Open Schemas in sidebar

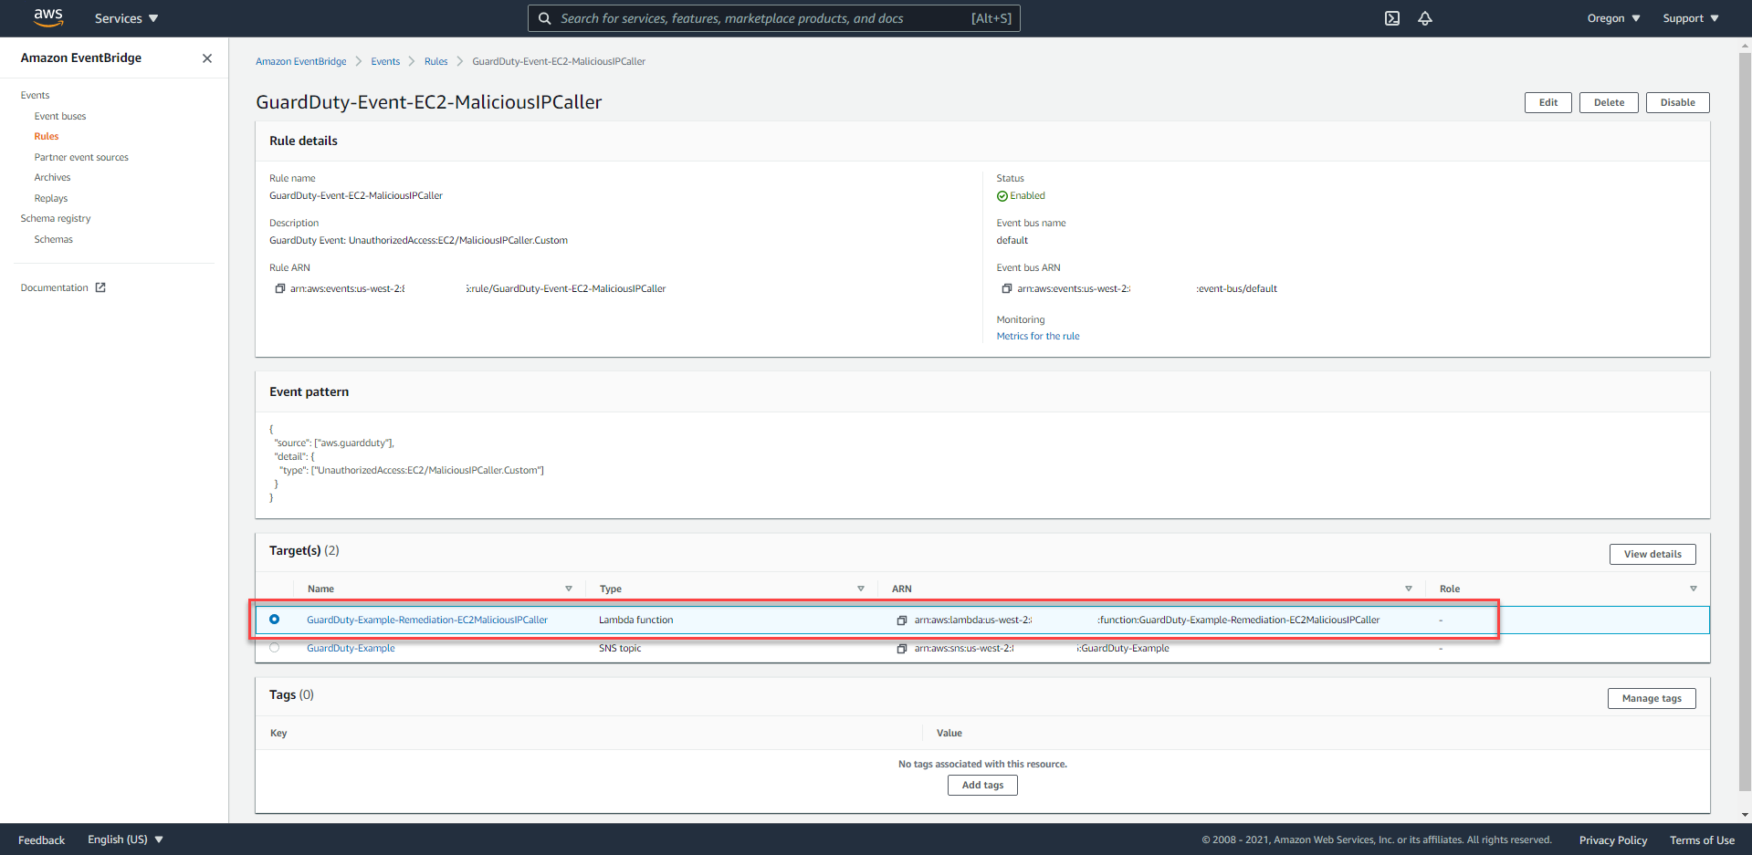click(54, 240)
